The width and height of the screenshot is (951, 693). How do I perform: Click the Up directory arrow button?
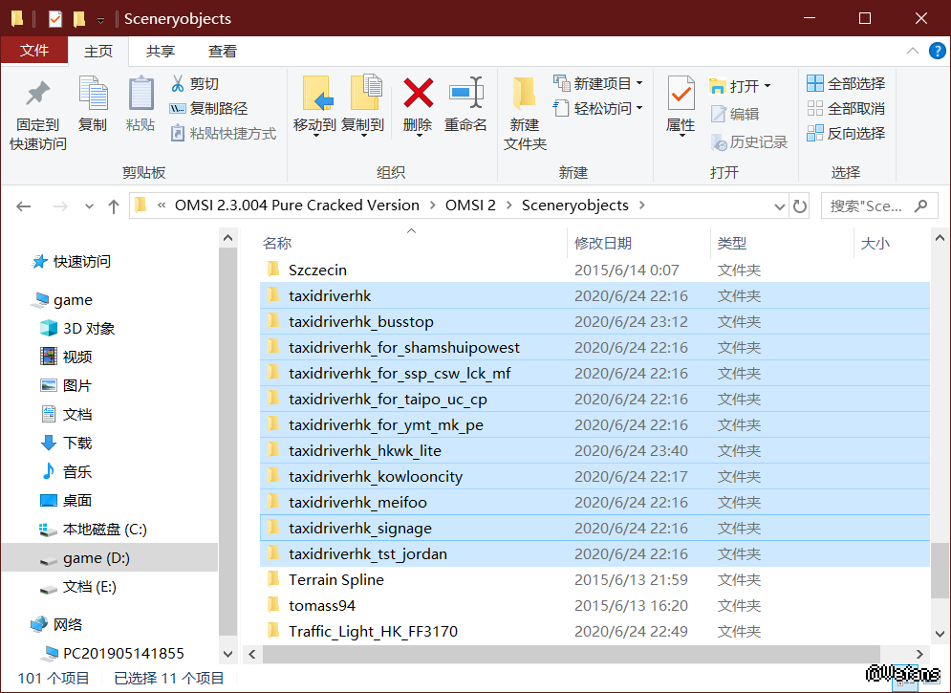tap(114, 206)
